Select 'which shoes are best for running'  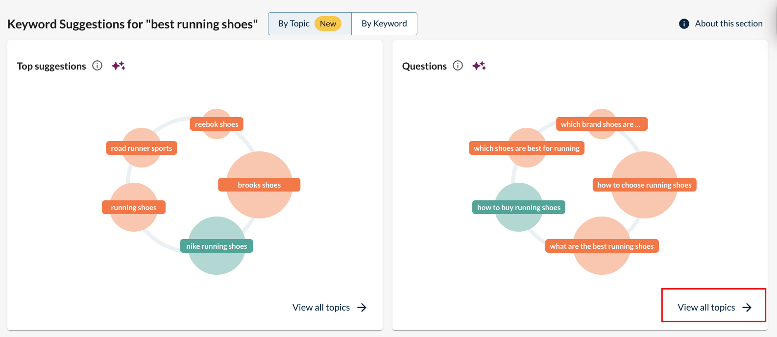pyautogui.click(x=526, y=148)
